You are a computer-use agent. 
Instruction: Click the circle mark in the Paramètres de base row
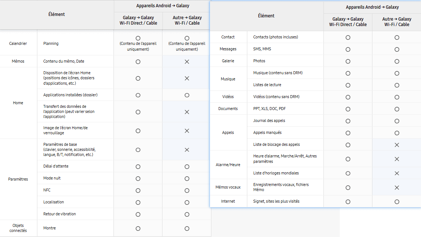pos(138,150)
